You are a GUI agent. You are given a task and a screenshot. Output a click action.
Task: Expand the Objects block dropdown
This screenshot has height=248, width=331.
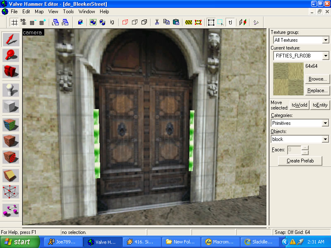(326, 139)
